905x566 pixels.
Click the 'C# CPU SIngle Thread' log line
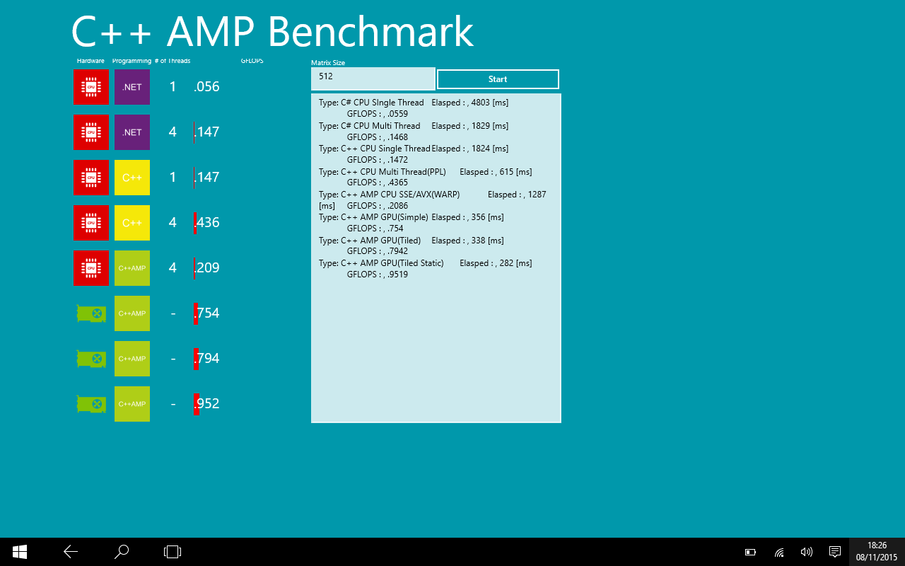414,103
